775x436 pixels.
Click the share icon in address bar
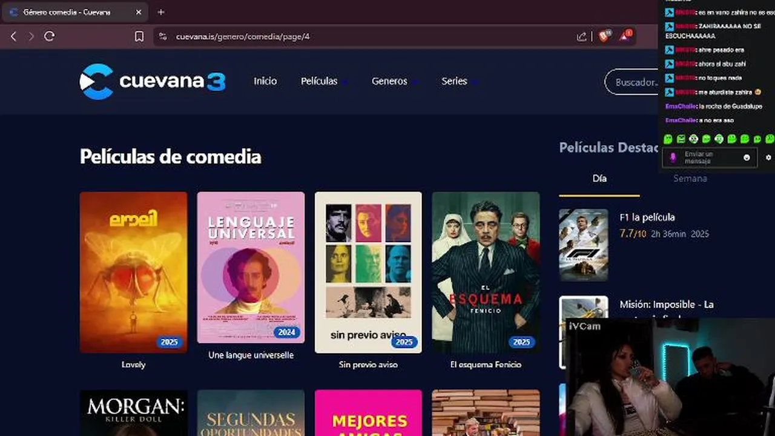click(x=582, y=36)
